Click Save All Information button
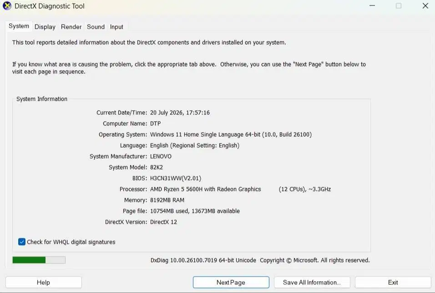This screenshot has height=293, width=435. coord(312,283)
